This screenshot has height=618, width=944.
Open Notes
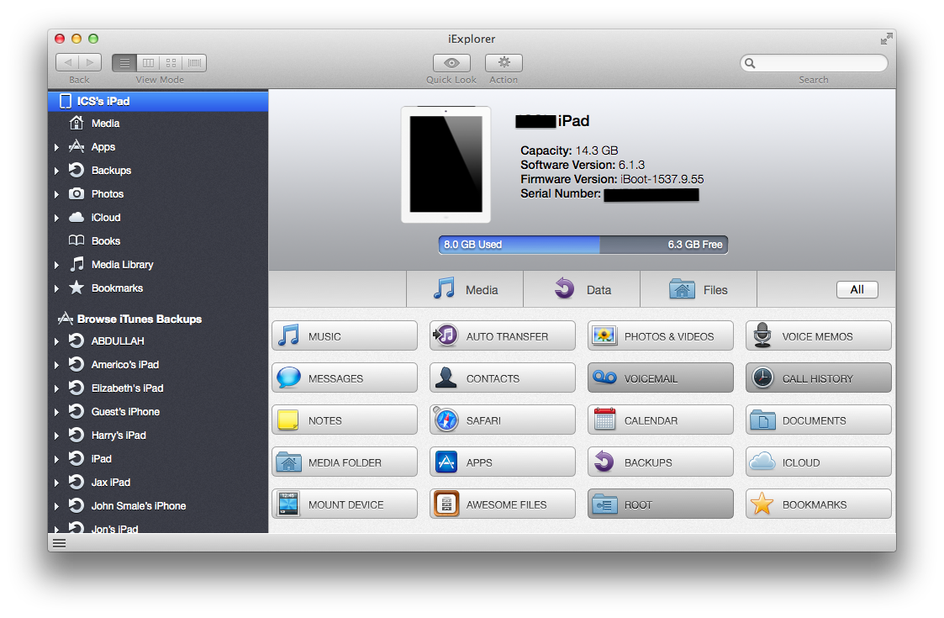tap(345, 420)
